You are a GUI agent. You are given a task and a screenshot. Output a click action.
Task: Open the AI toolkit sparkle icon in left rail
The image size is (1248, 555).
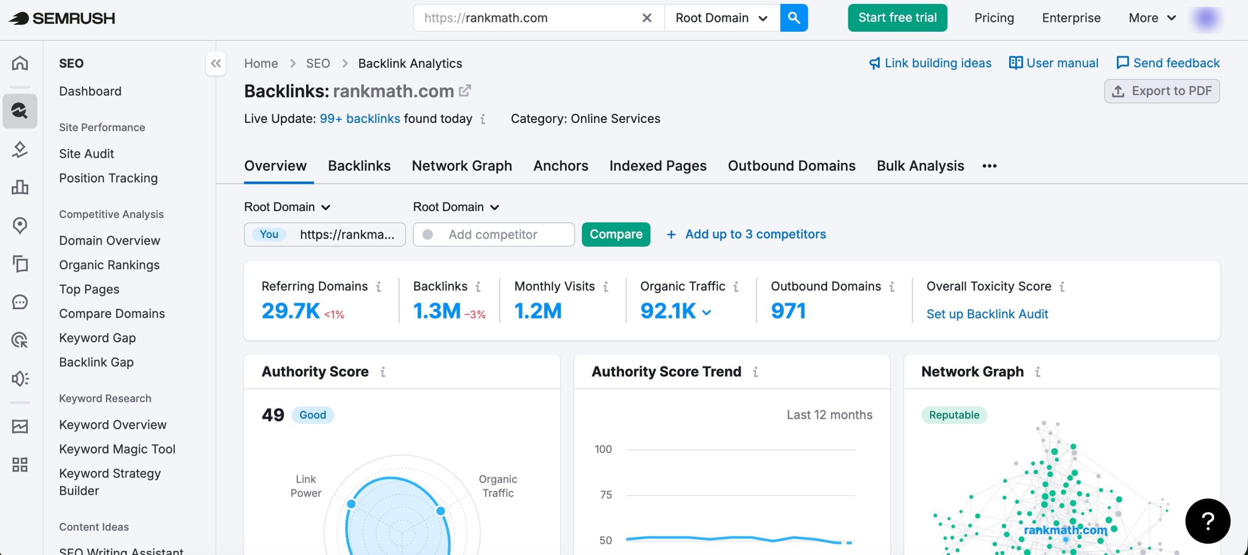click(x=20, y=149)
